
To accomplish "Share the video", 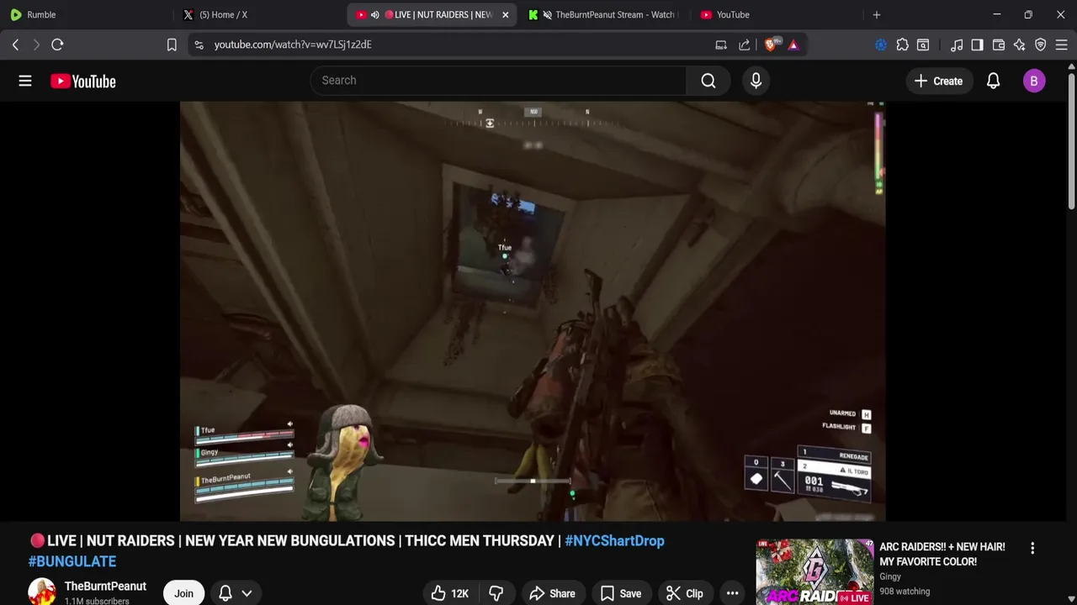I will coord(552,593).
